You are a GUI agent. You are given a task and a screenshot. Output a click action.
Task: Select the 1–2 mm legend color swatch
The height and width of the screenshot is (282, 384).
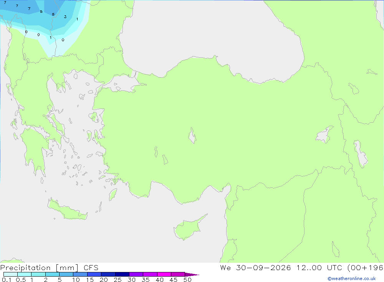point(38,274)
